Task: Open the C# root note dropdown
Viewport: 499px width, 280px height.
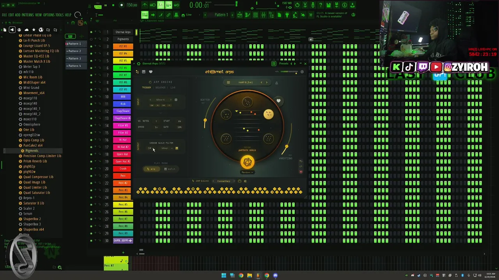Action: pyautogui.click(x=151, y=148)
